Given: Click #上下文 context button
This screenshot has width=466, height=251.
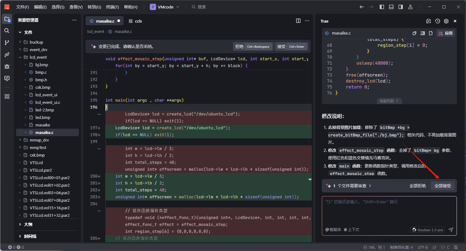Looking at the screenshot, I should point(351,230).
